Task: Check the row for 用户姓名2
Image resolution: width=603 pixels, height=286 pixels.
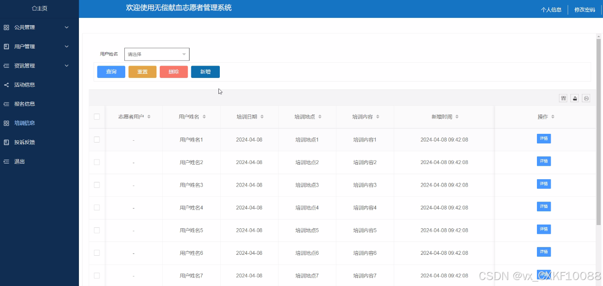Action: click(97, 162)
